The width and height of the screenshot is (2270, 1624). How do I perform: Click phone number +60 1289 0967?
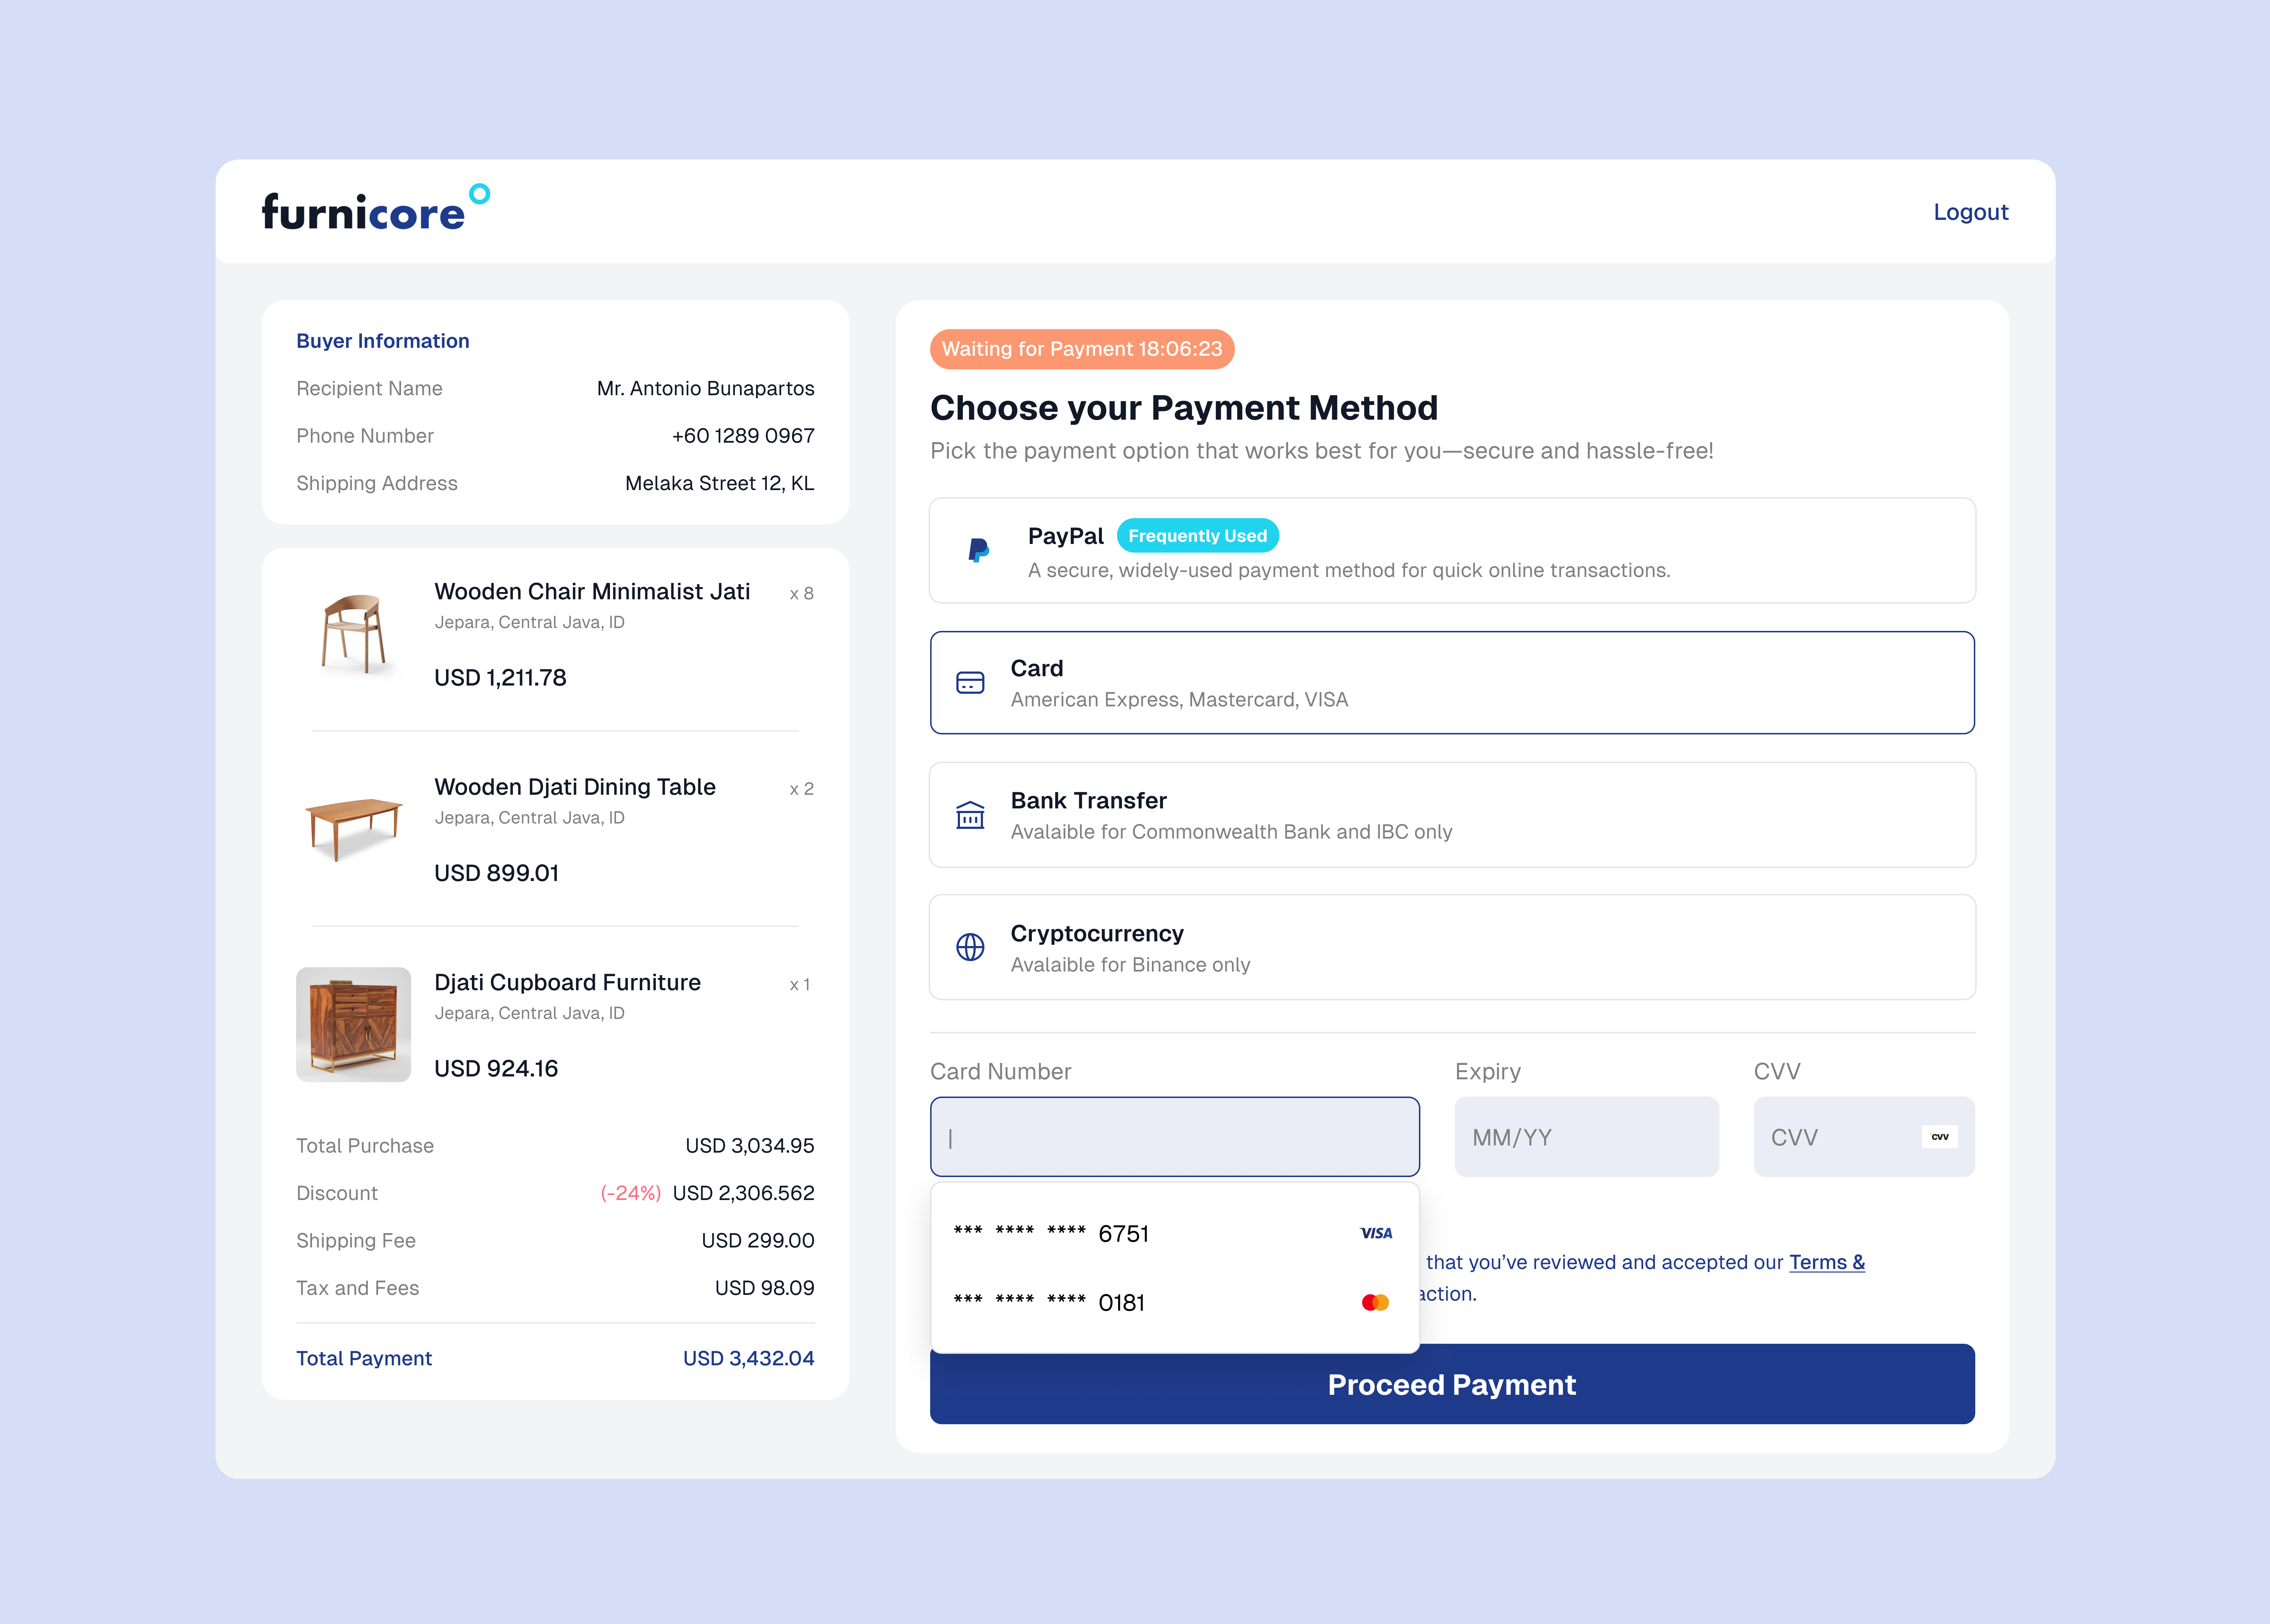(743, 436)
